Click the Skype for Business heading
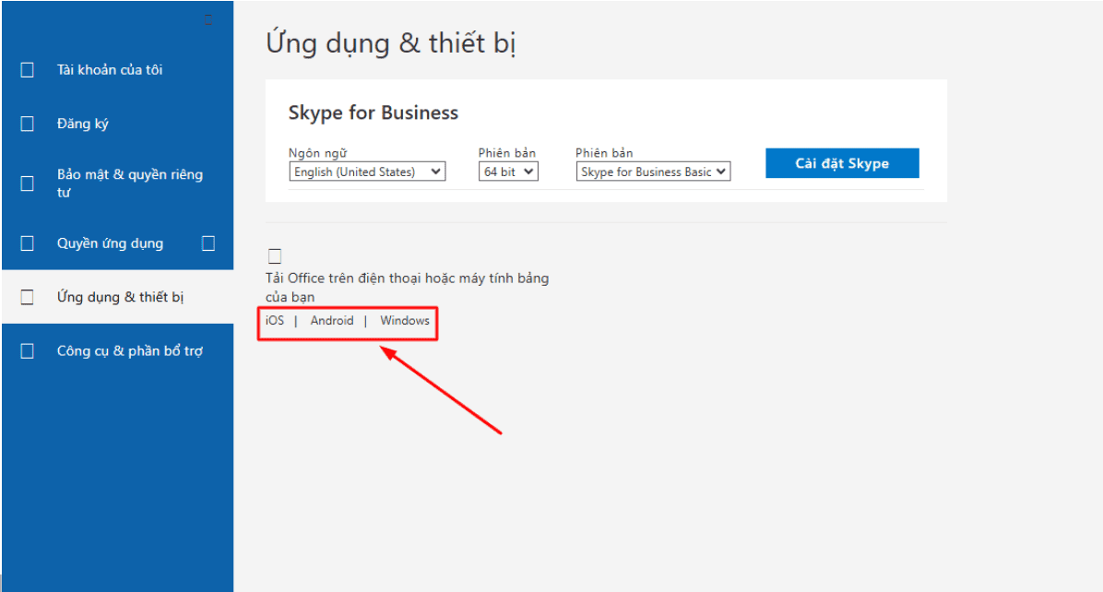Screen dimensions: 1103x592 point(374,112)
